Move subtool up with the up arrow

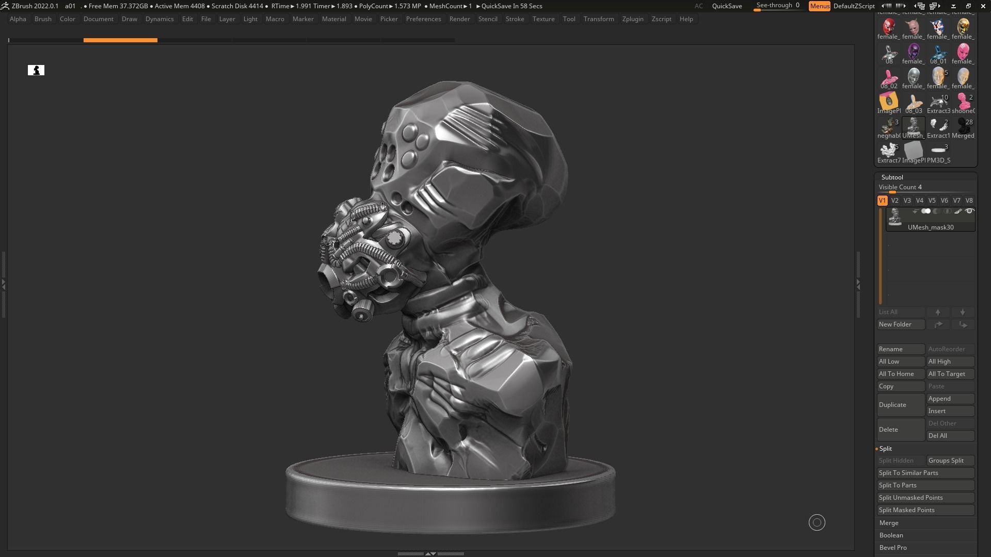[x=938, y=312]
